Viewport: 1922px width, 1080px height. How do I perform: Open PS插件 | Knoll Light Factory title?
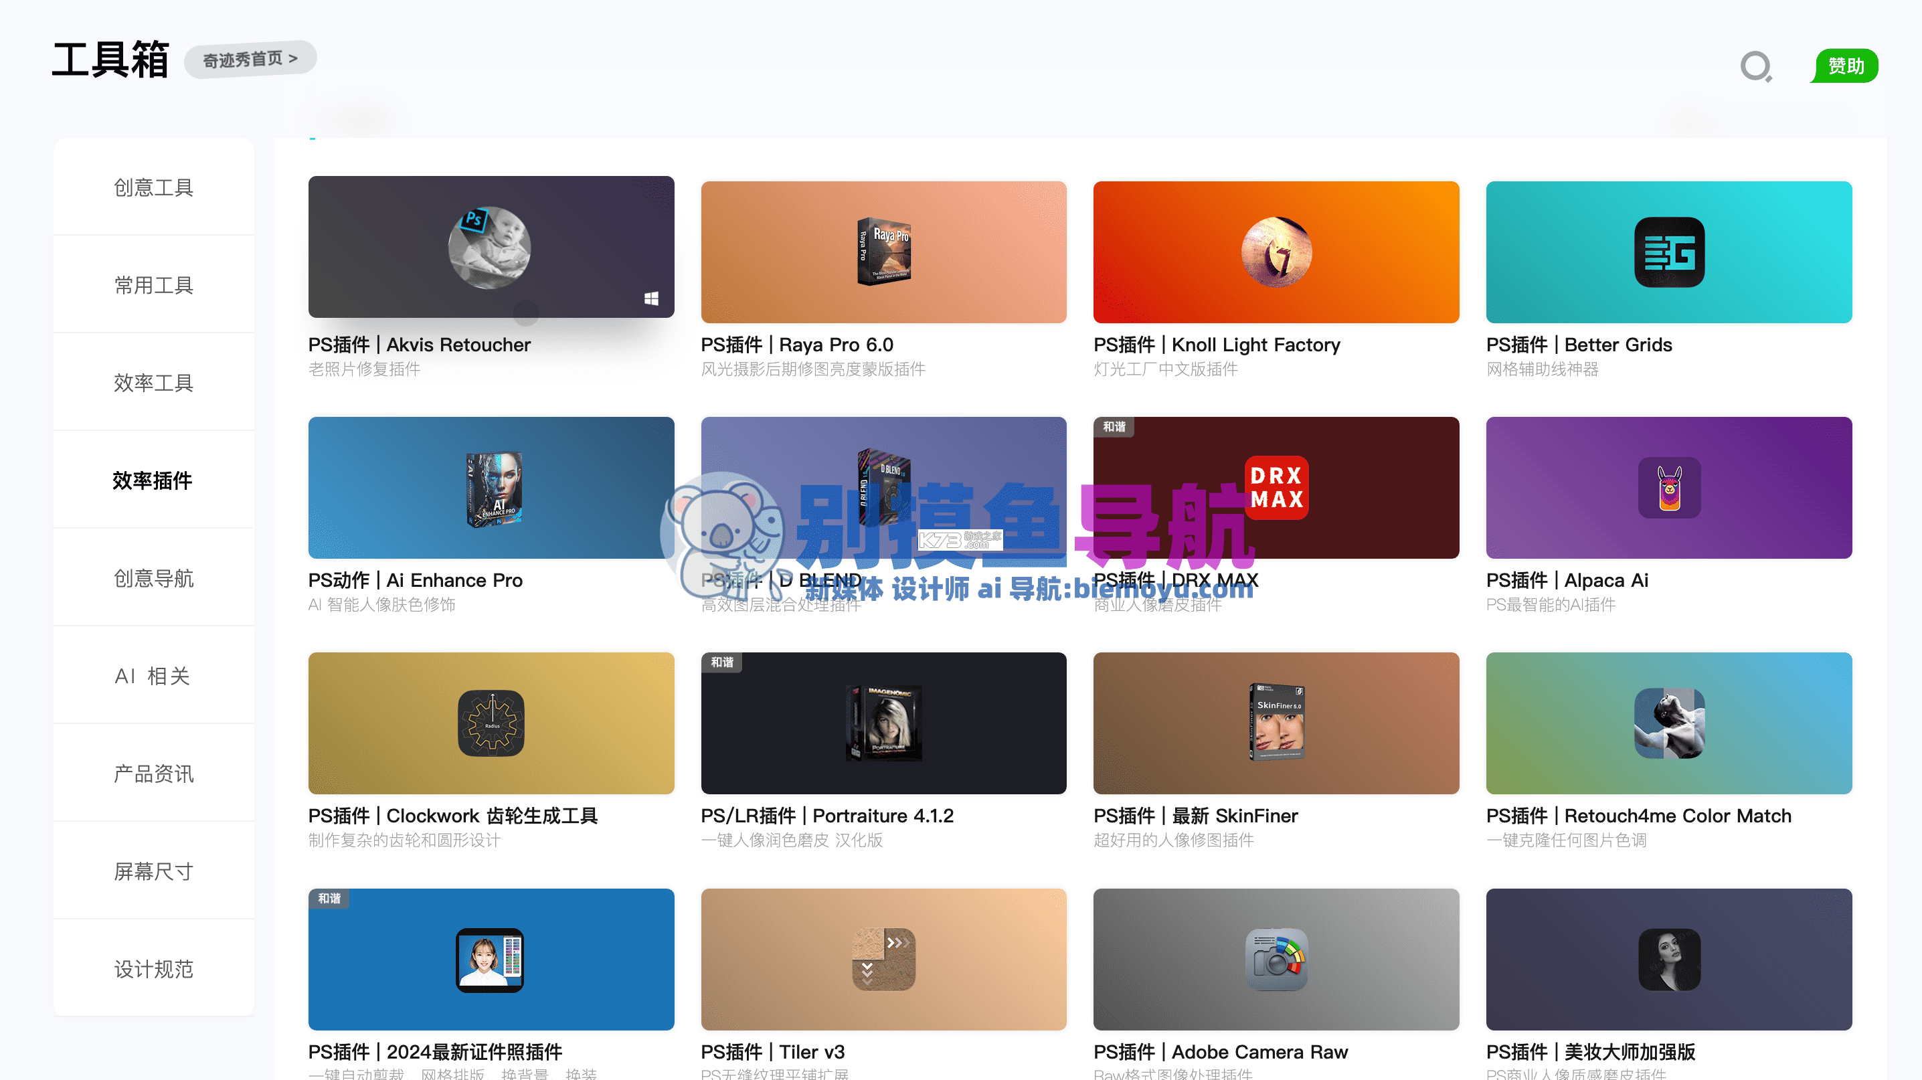click(1217, 345)
